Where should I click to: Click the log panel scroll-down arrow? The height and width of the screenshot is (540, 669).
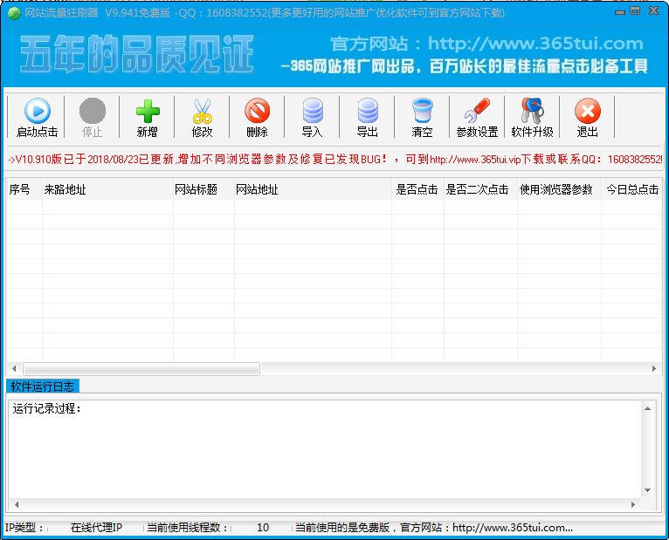coord(647,490)
